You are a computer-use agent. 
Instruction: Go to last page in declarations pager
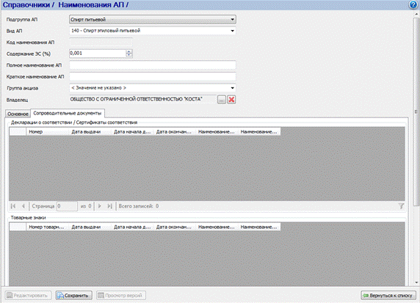coord(109,206)
